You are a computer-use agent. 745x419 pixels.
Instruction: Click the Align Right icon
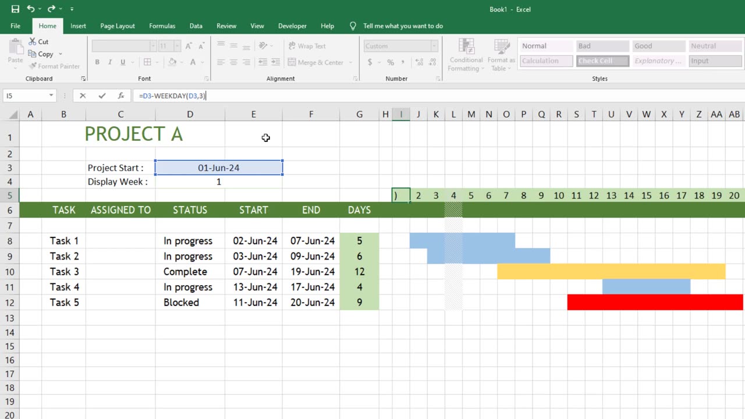[x=246, y=62]
